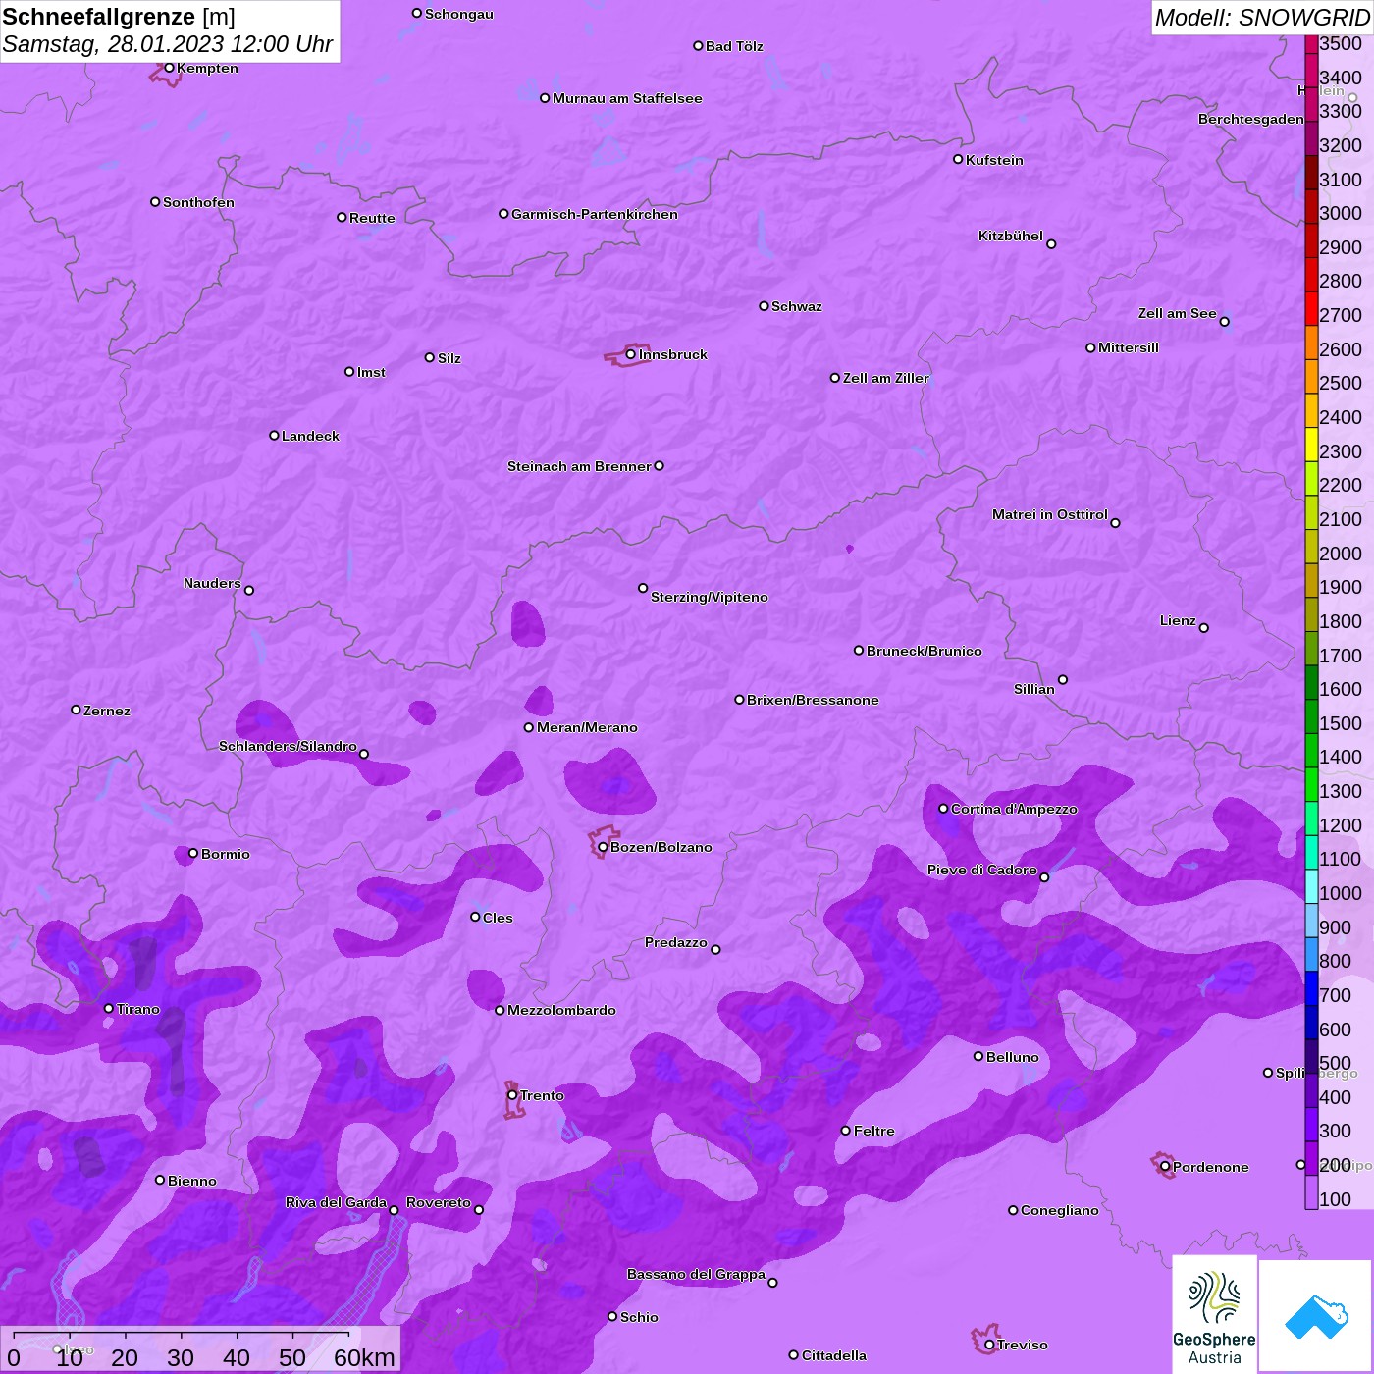
Task: Click the Silz town dot marker
Action: 429,357
